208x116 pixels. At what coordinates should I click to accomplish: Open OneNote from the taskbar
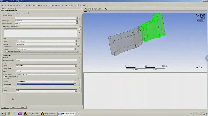pyautogui.click(x=20, y=114)
